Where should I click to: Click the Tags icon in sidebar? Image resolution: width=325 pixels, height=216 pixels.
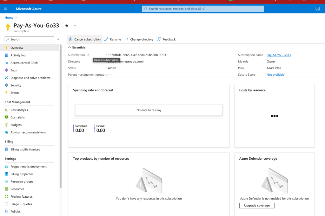click(6, 70)
